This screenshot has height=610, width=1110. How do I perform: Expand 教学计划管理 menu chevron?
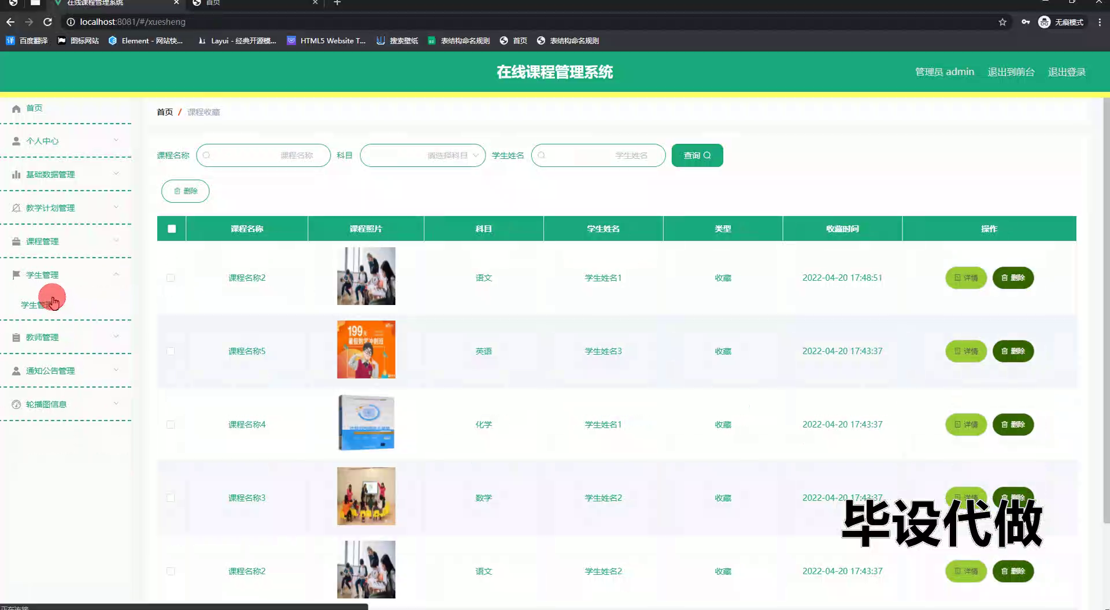click(116, 207)
